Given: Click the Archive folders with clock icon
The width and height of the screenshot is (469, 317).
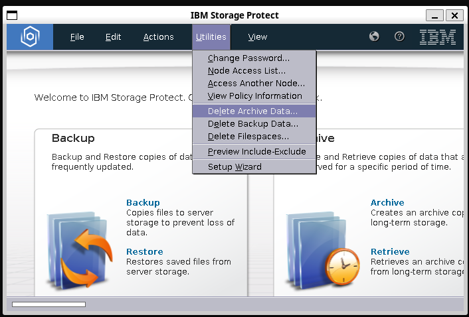Looking at the screenshot, I should 322,250.
